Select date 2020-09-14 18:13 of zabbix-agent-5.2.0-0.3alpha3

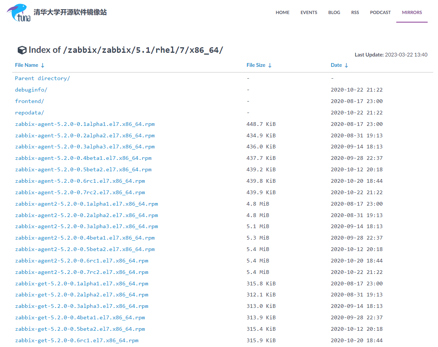[x=357, y=147]
